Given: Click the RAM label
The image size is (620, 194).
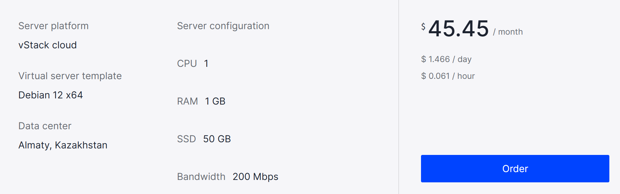Looking at the screenshot, I should 187,101.
